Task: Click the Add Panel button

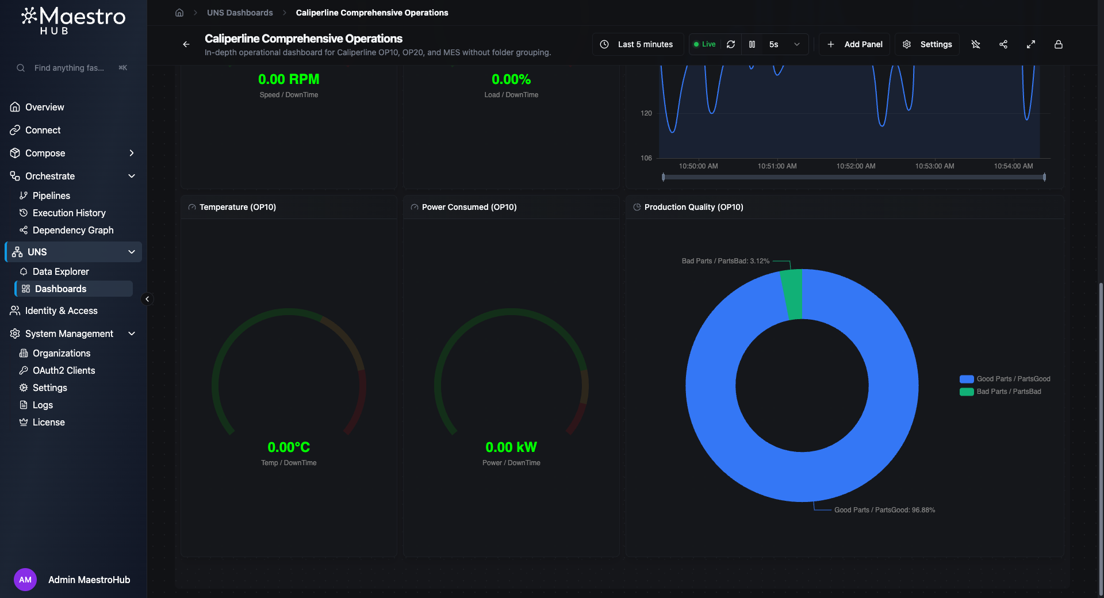Action: click(x=854, y=44)
